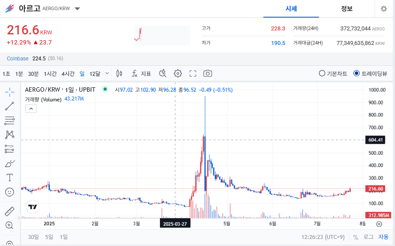
Task: Select the 일 daily interval
Action: [x=82, y=74]
